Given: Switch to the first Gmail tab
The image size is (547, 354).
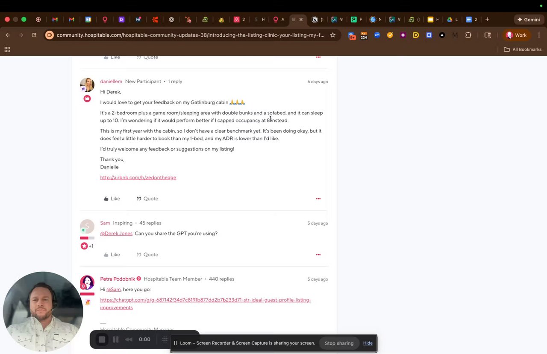Looking at the screenshot, I should [55, 19].
